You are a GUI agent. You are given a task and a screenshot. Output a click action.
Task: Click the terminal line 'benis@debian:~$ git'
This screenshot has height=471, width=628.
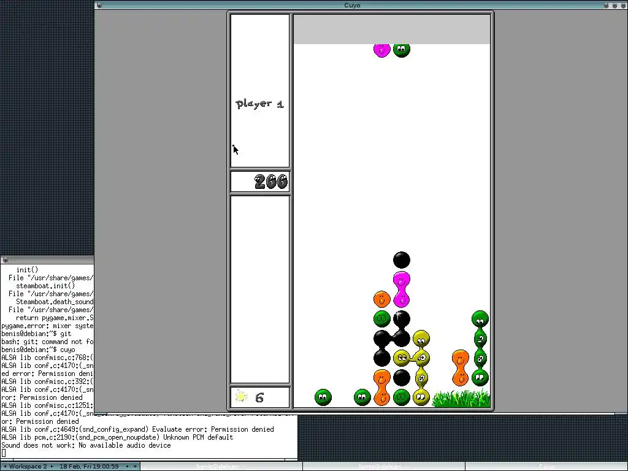point(36,334)
